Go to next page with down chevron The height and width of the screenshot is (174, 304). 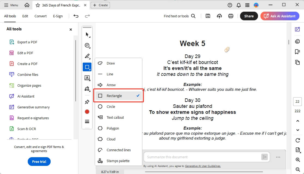tap(297, 130)
